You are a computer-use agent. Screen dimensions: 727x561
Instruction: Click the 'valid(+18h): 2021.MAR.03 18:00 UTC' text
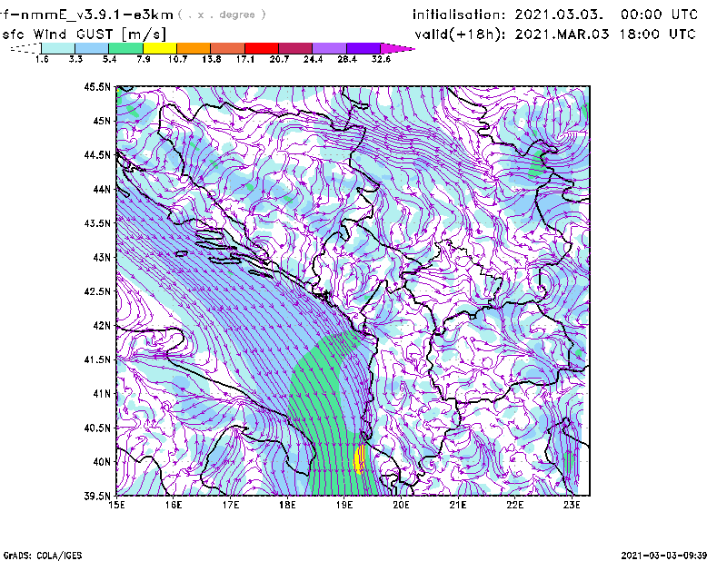pyautogui.click(x=555, y=34)
